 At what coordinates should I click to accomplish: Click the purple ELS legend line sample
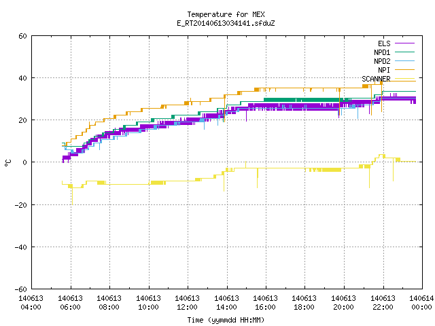pyautogui.click(x=405, y=43)
